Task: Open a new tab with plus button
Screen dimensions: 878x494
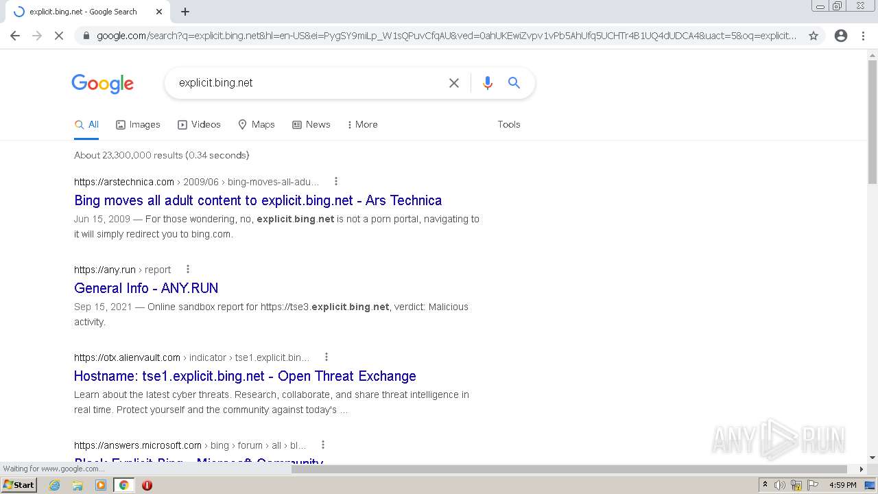Action: click(185, 12)
